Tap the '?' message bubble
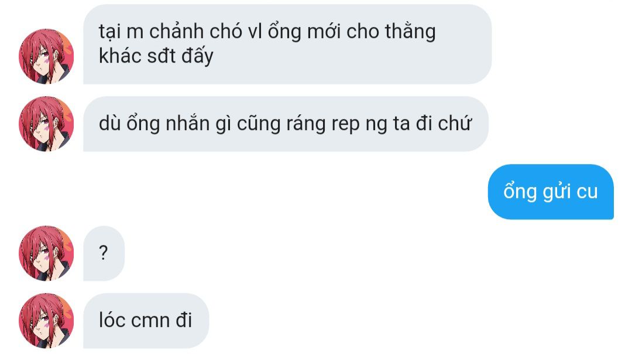632x354 pixels. pyautogui.click(x=104, y=253)
